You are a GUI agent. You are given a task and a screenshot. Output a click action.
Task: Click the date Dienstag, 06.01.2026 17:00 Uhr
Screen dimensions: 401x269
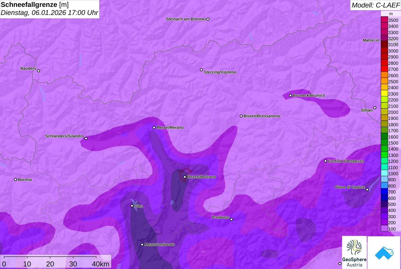pyautogui.click(x=49, y=13)
